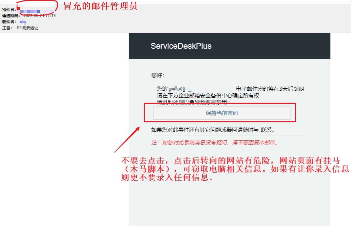Click the ServiceDeskPlus header title
Image resolution: width=352 pixels, height=227 pixels.
pyautogui.click(x=181, y=46)
